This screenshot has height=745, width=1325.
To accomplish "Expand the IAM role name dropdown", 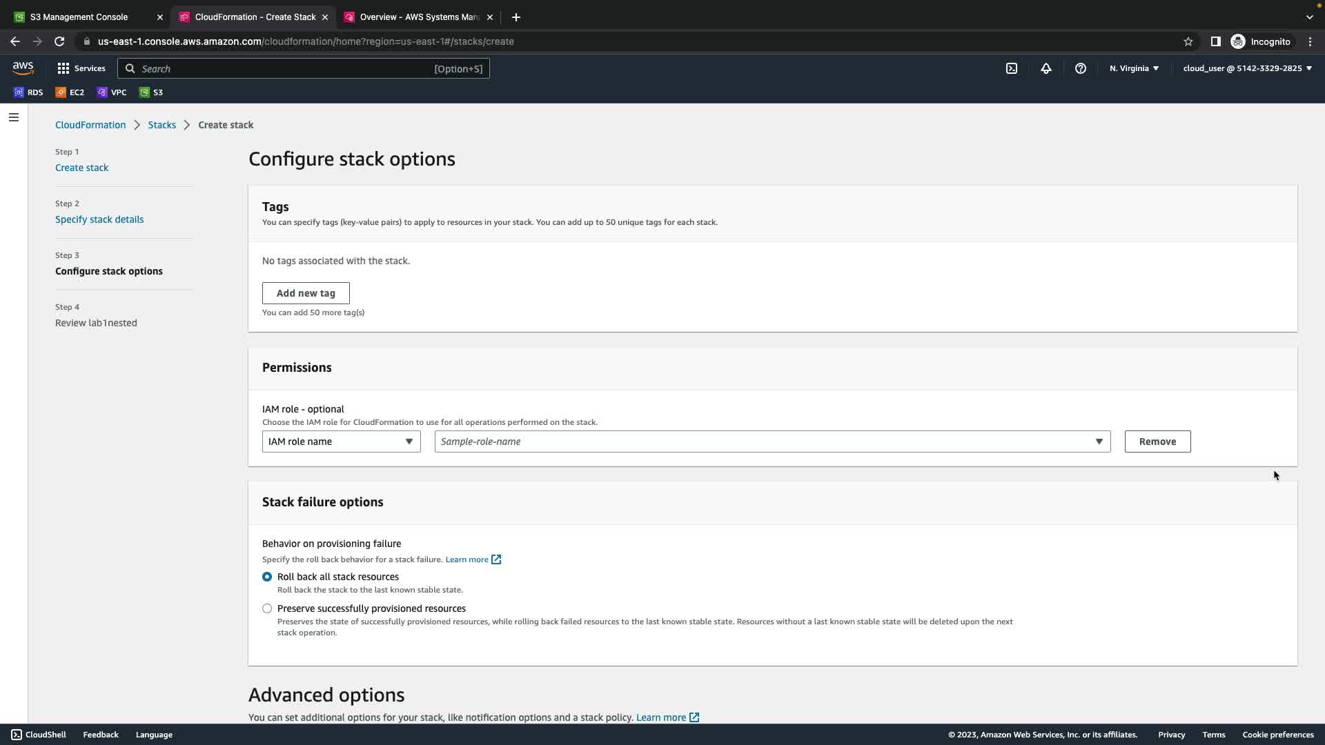I will point(341,441).
